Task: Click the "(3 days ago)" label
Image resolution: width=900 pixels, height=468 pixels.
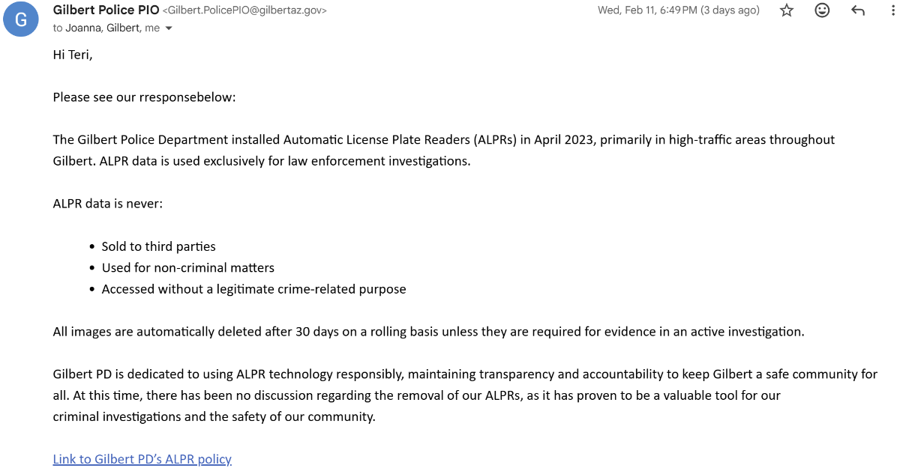Action: (x=730, y=10)
